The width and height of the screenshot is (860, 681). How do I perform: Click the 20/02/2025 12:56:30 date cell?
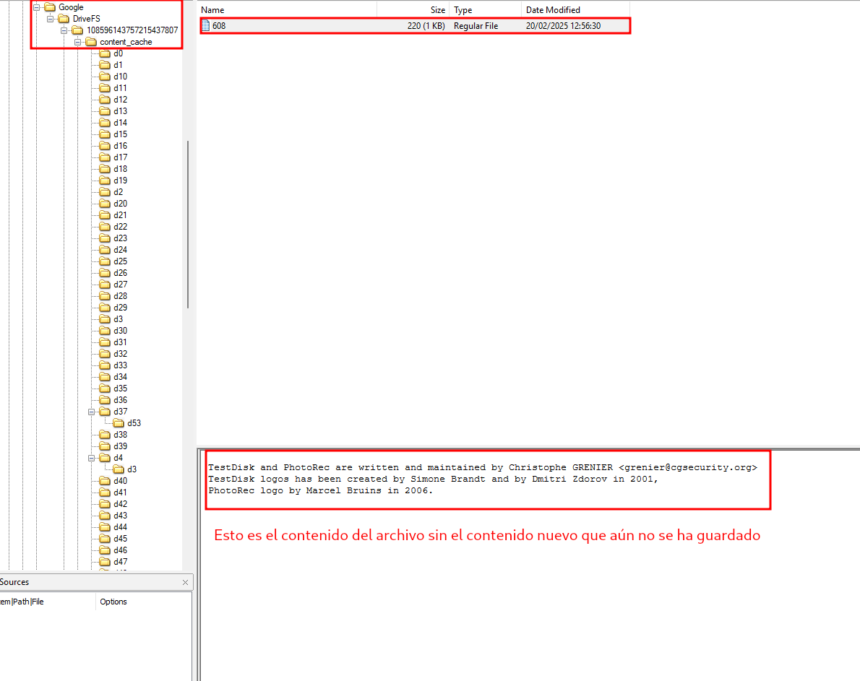[x=563, y=26]
